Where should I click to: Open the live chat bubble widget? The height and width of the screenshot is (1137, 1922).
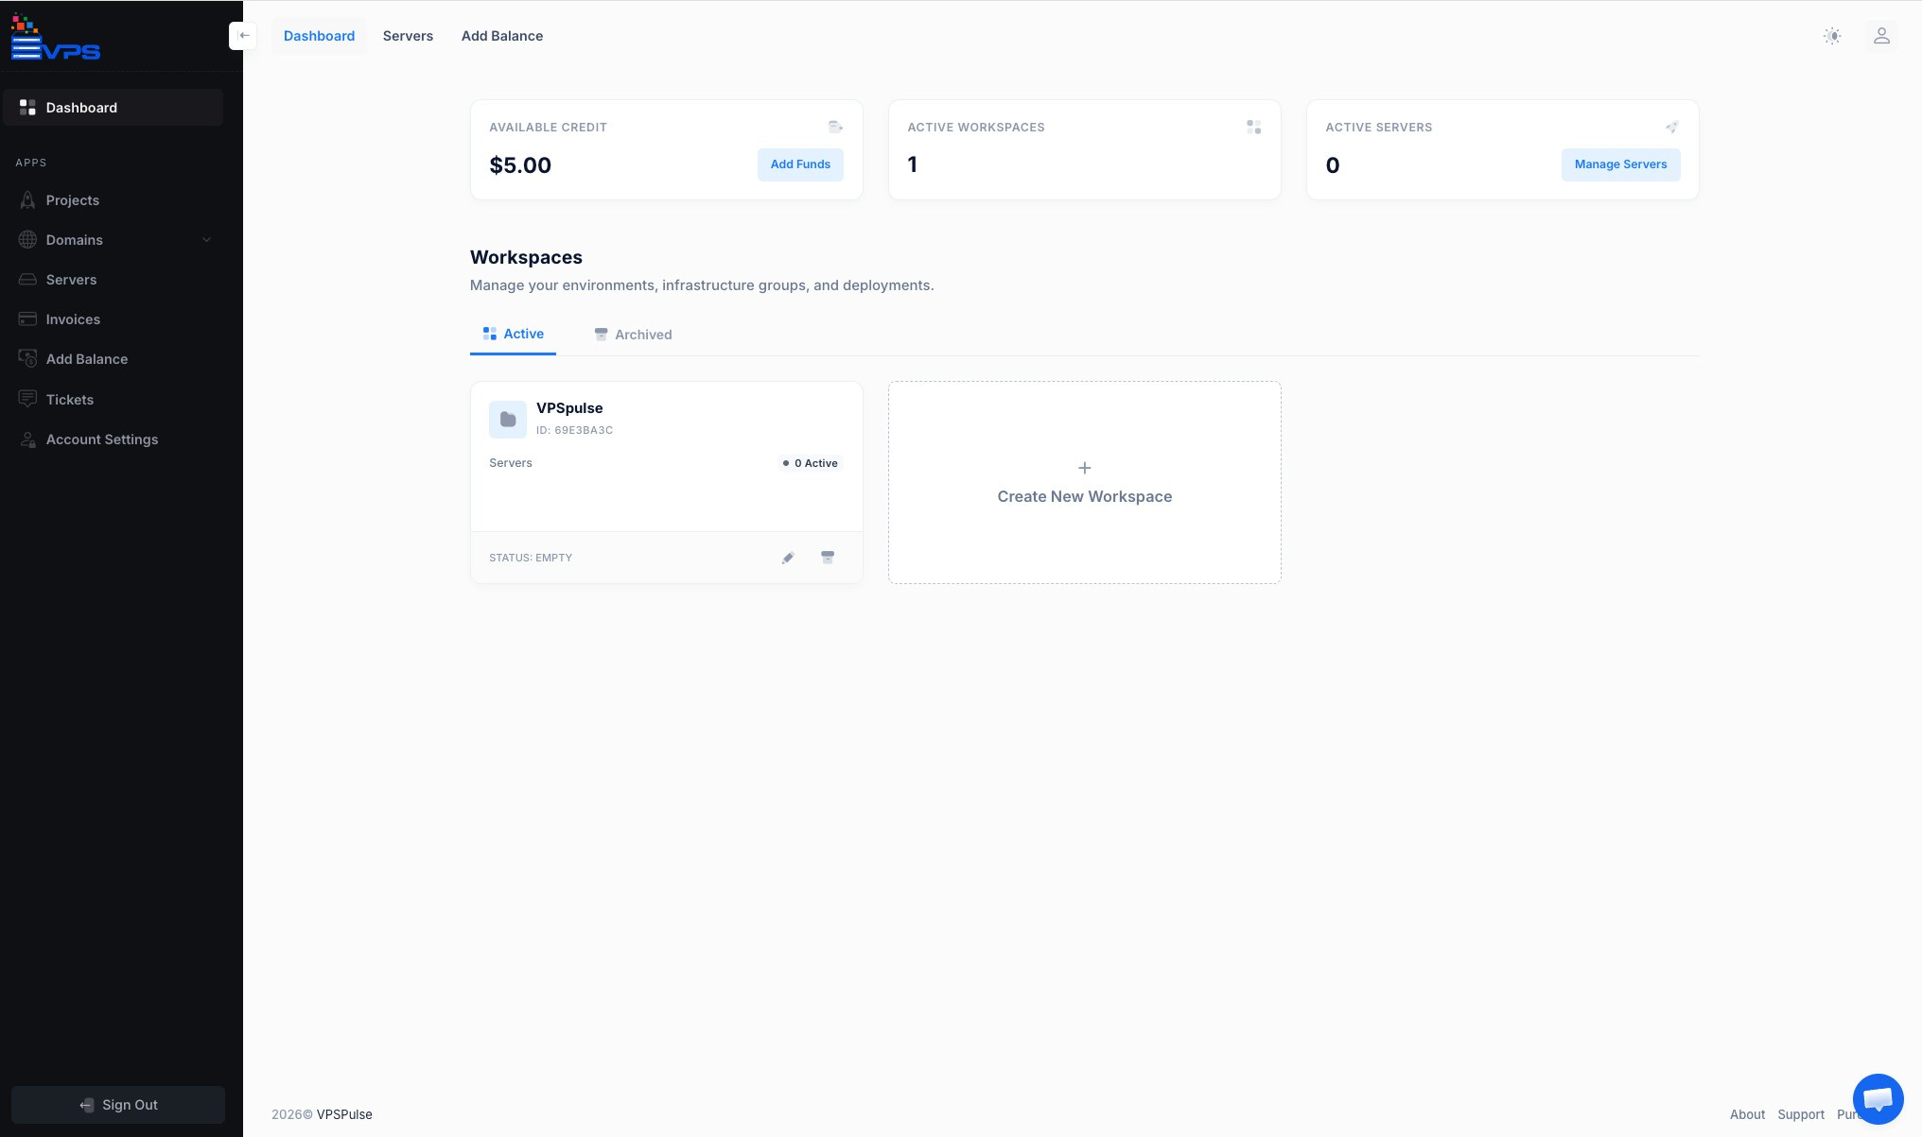(1878, 1099)
